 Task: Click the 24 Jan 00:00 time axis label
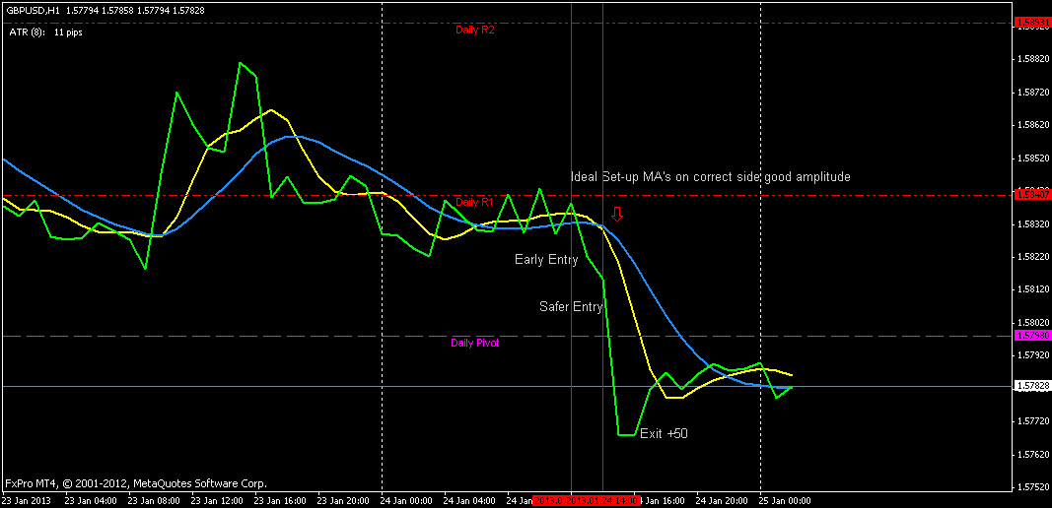tap(404, 501)
